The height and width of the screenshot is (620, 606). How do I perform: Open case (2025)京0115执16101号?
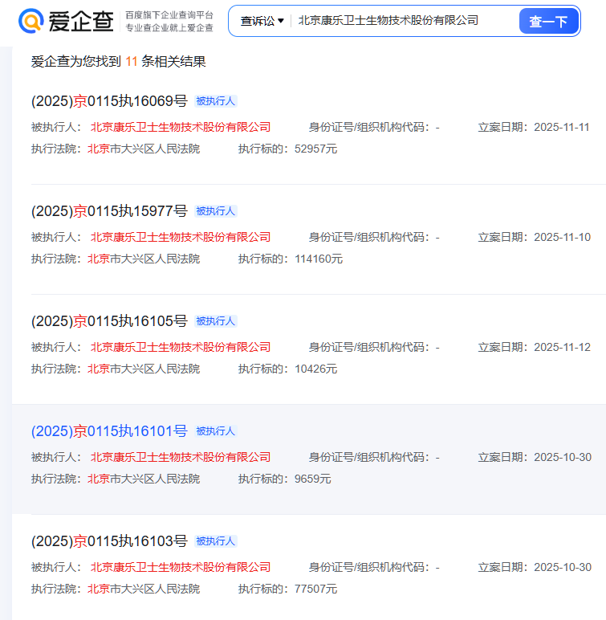(109, 431)
